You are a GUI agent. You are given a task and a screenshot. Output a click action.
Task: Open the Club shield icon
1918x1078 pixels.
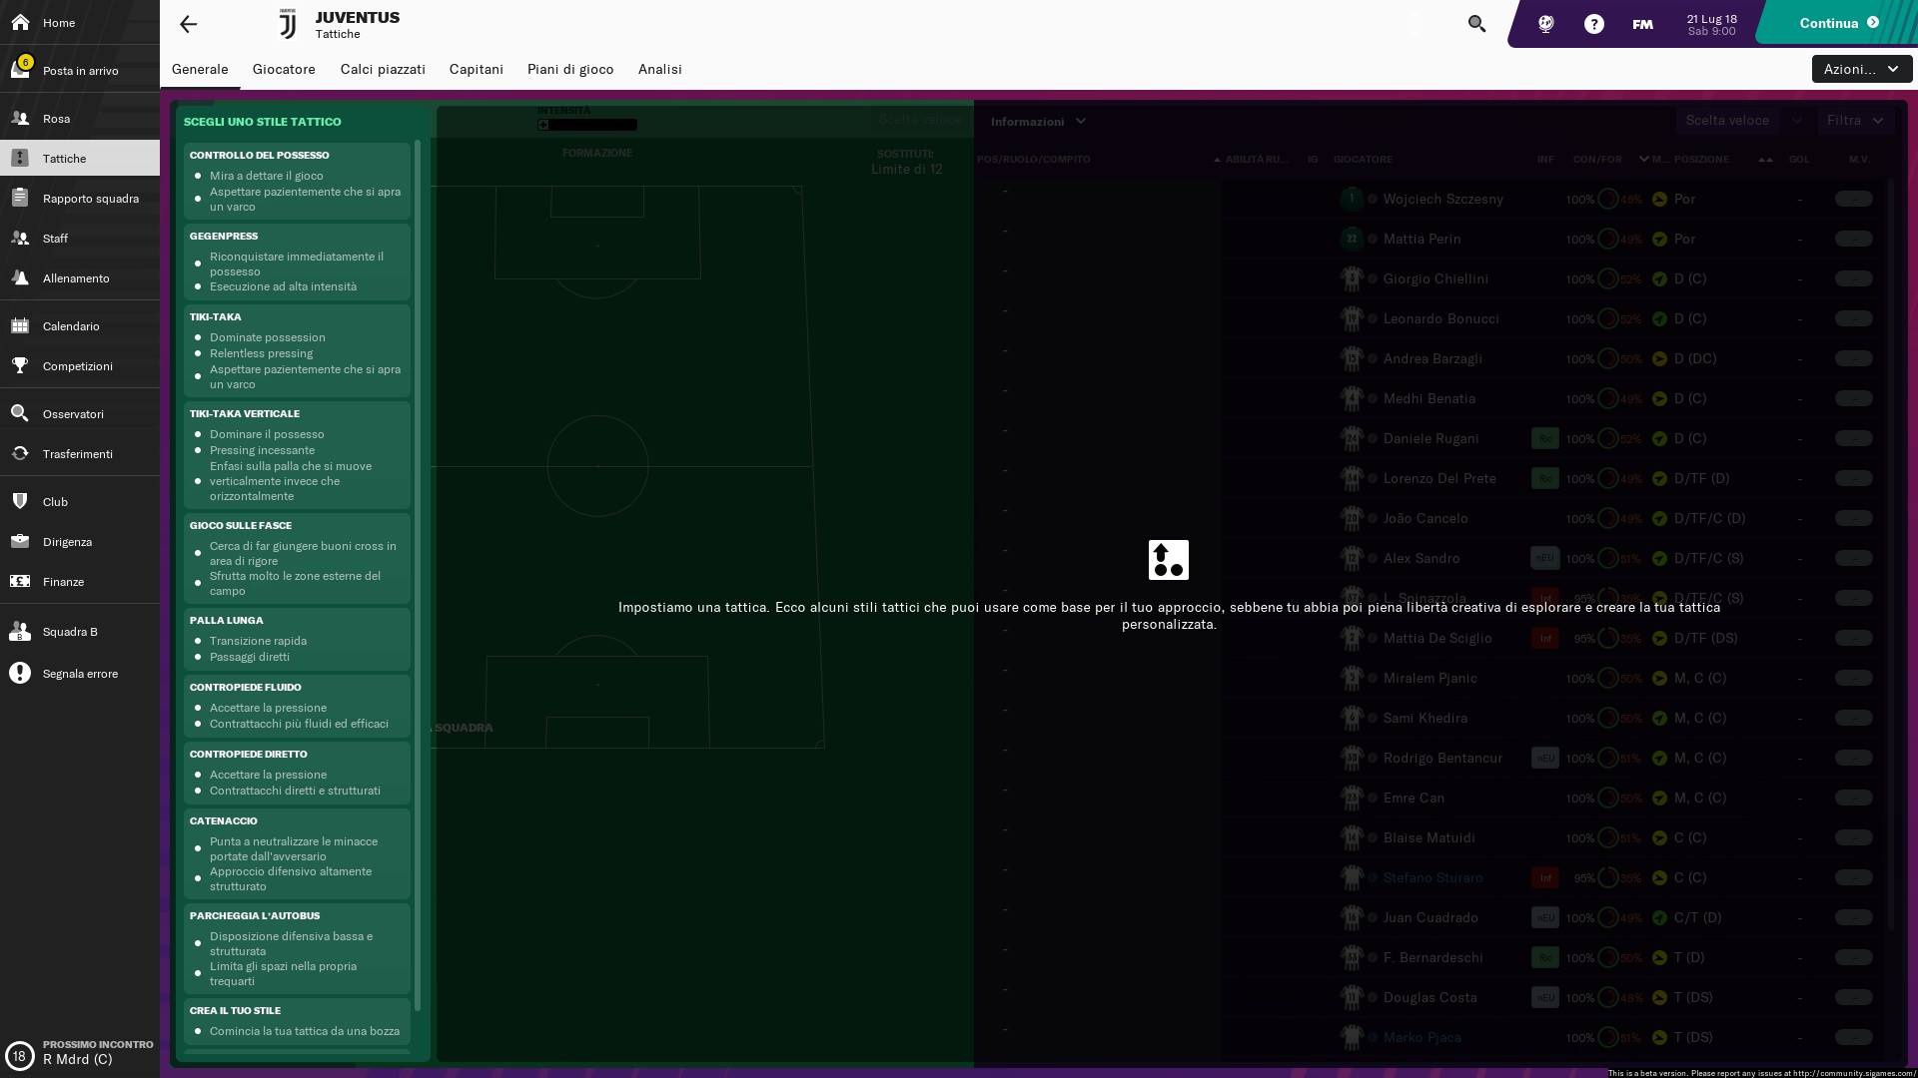tap(20, 501)
